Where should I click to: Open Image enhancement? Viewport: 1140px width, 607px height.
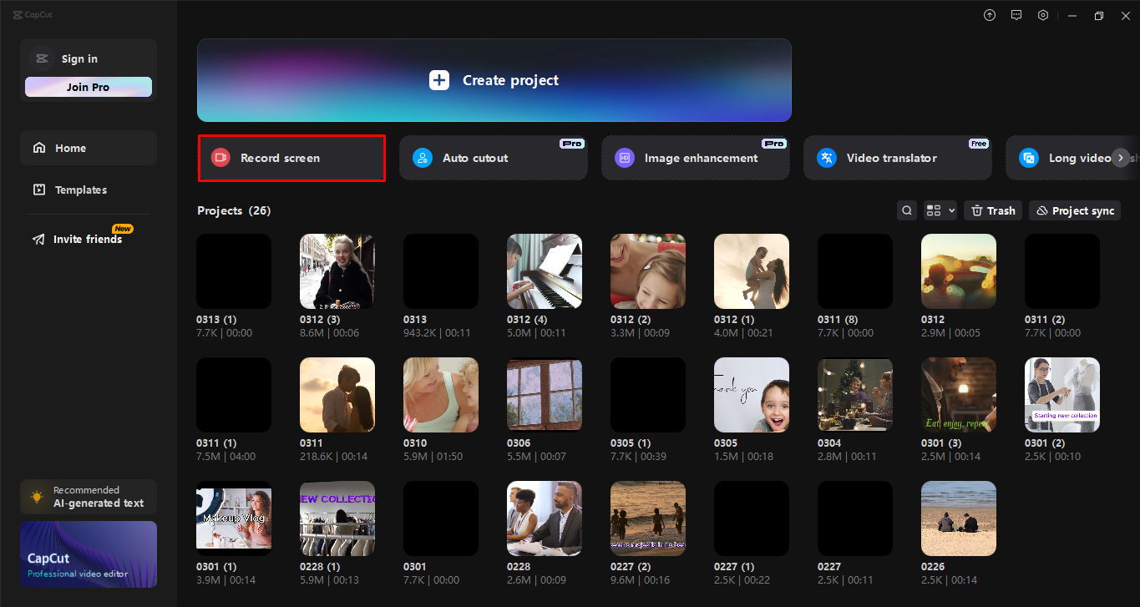click(695, 158)
